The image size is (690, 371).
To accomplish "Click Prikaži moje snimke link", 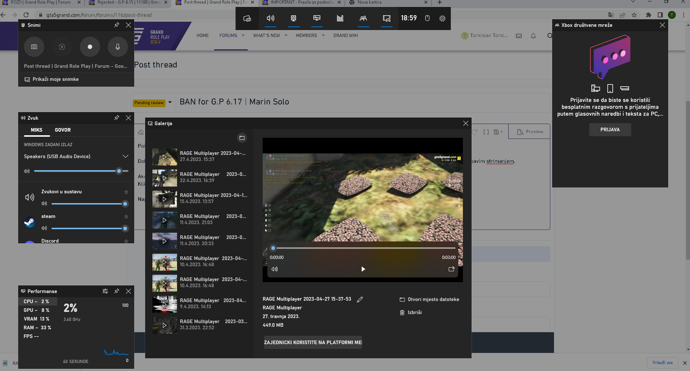I will pos(52,79).
